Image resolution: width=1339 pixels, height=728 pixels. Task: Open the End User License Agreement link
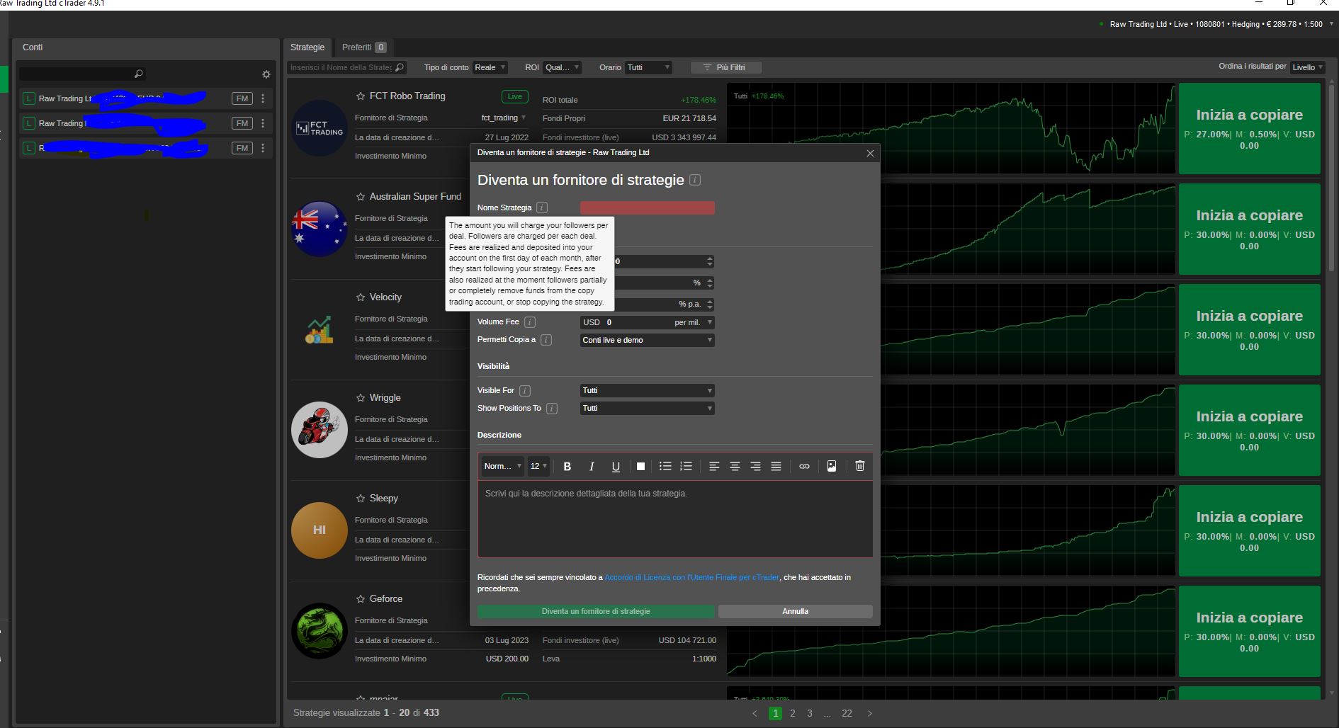point(691,577)
